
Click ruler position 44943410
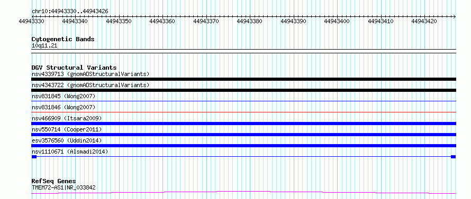pyautogui.click(x=381, y=21)
